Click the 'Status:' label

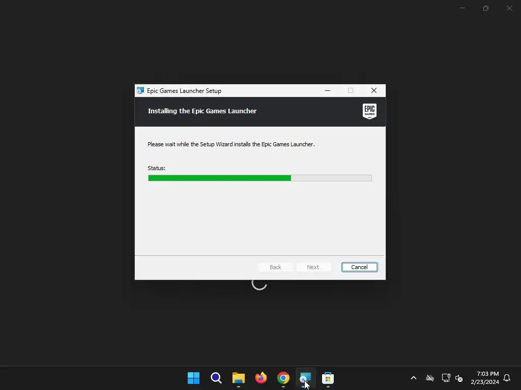click(157, 168)
